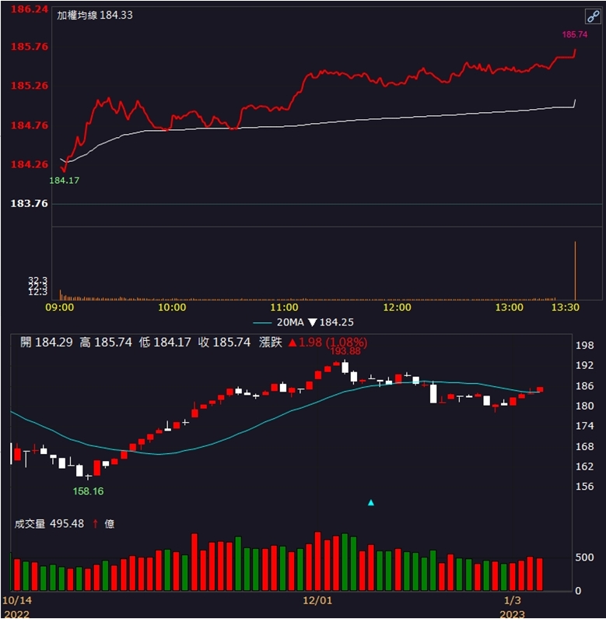Click the red up-arrow beside 成交量 495.48

pos(95,524)
